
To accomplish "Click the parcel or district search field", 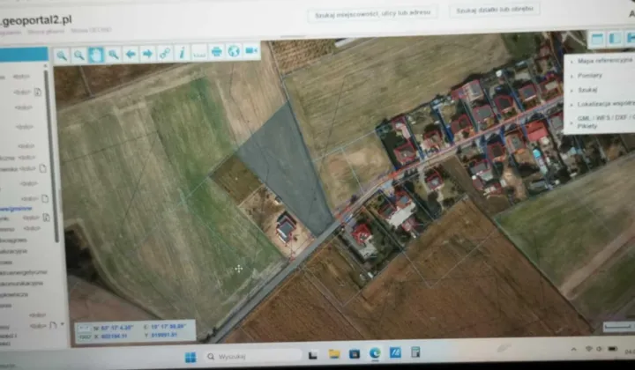I will pyautogui.click(x=495, y=10).
